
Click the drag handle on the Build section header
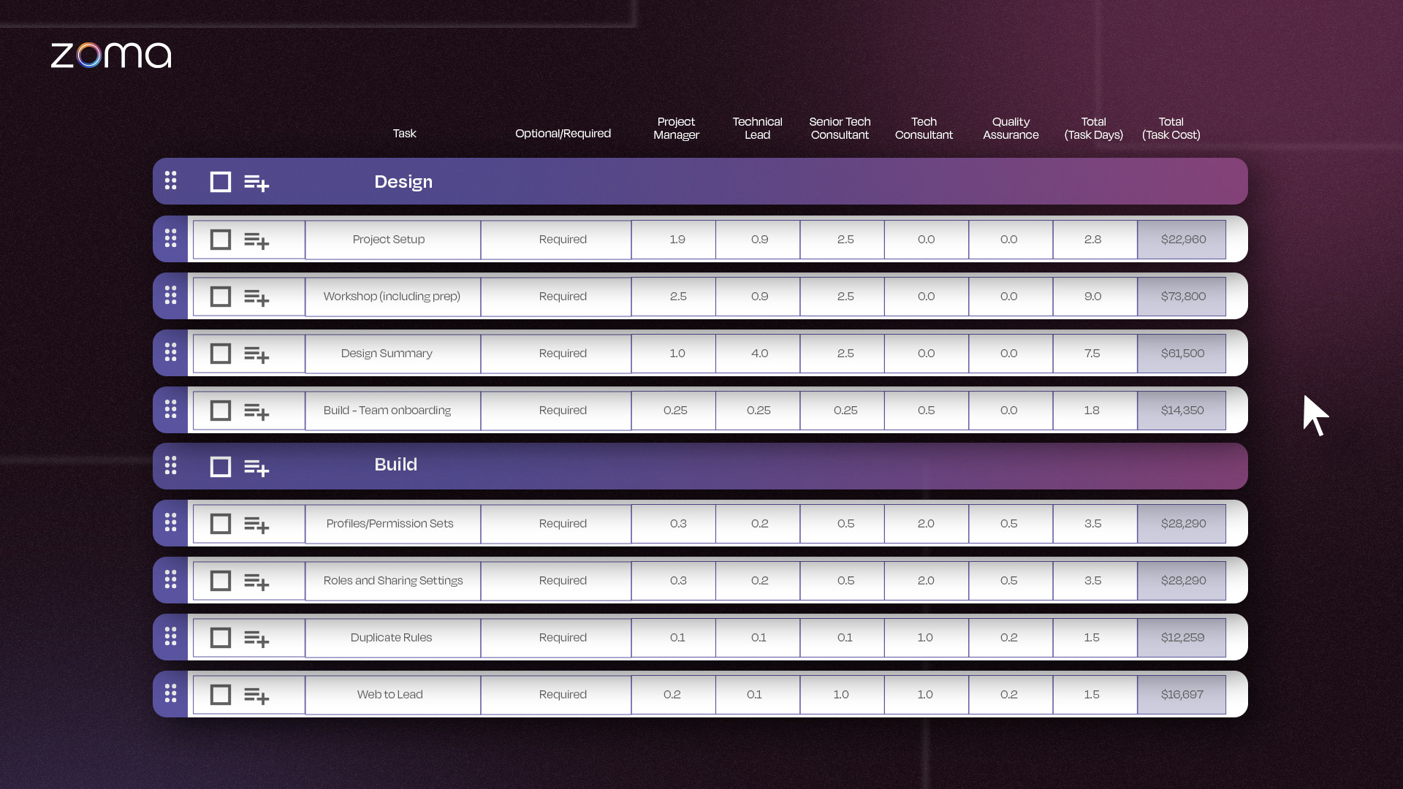point(170,466)
